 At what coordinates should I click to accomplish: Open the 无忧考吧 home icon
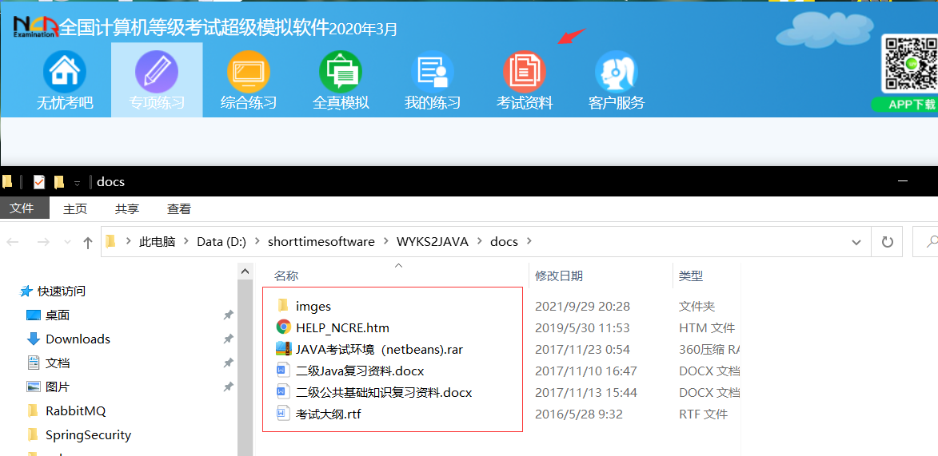(65, 73)
